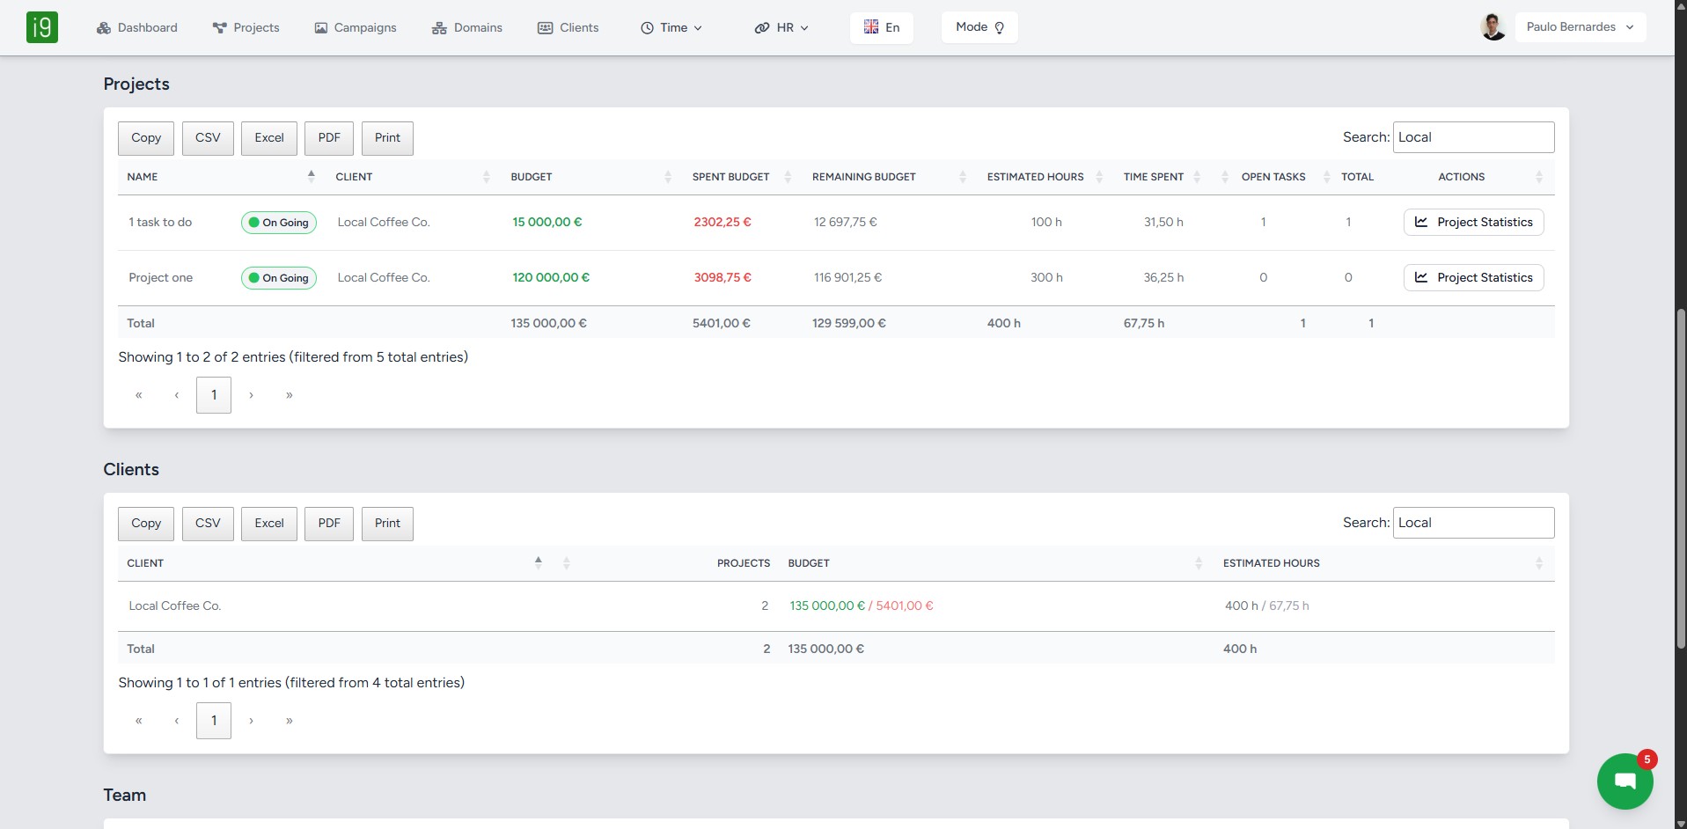This screenshot has width=1687, height=829.
Task: Print the Projects table
Action: pos(387,138)
